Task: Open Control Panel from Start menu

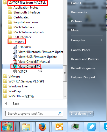Action: (80, 50)
